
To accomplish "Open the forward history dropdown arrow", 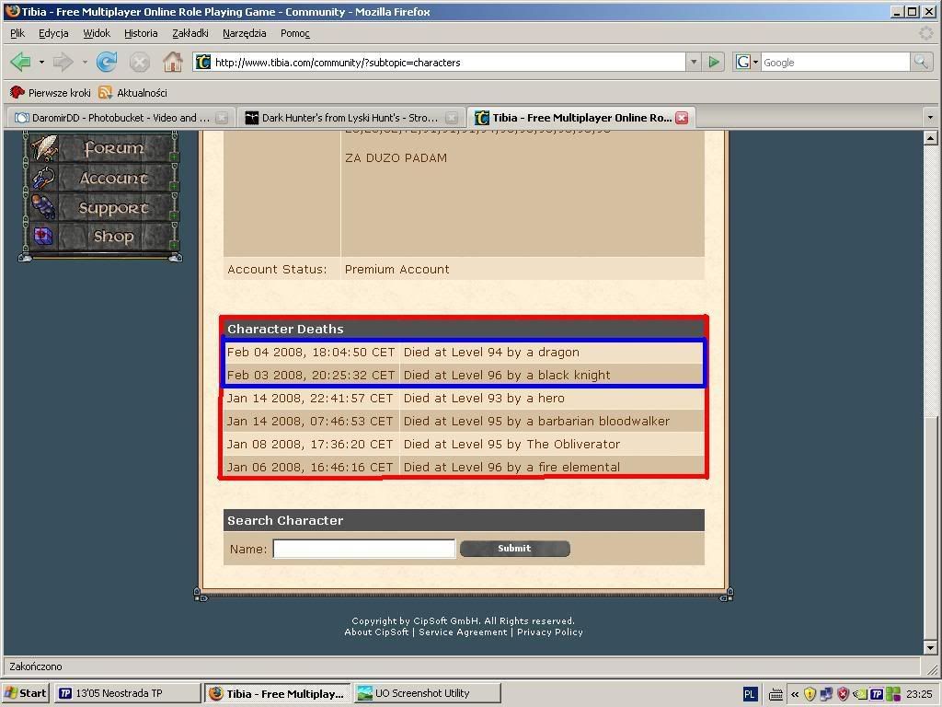I will (85, 62).
